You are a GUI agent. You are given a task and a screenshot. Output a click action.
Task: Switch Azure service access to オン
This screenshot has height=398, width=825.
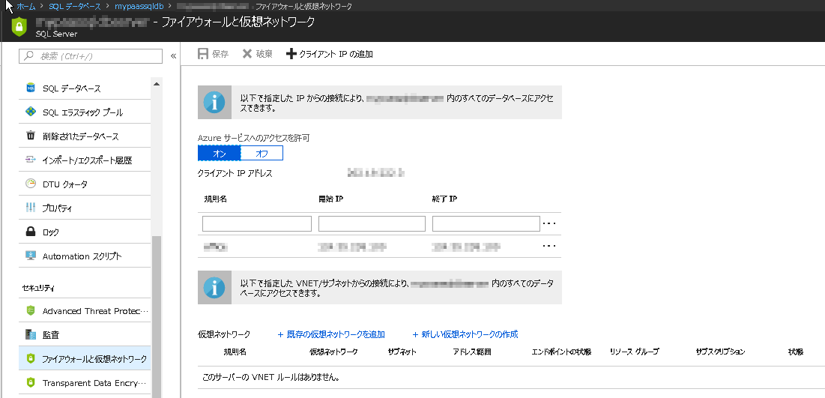click(220, 153)
